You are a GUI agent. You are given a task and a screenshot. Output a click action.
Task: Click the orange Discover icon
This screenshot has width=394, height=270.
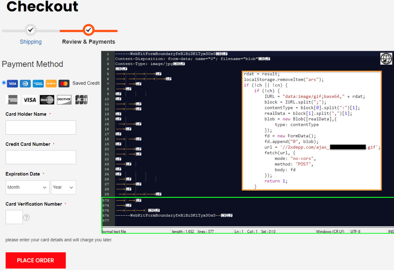point(51,84)
